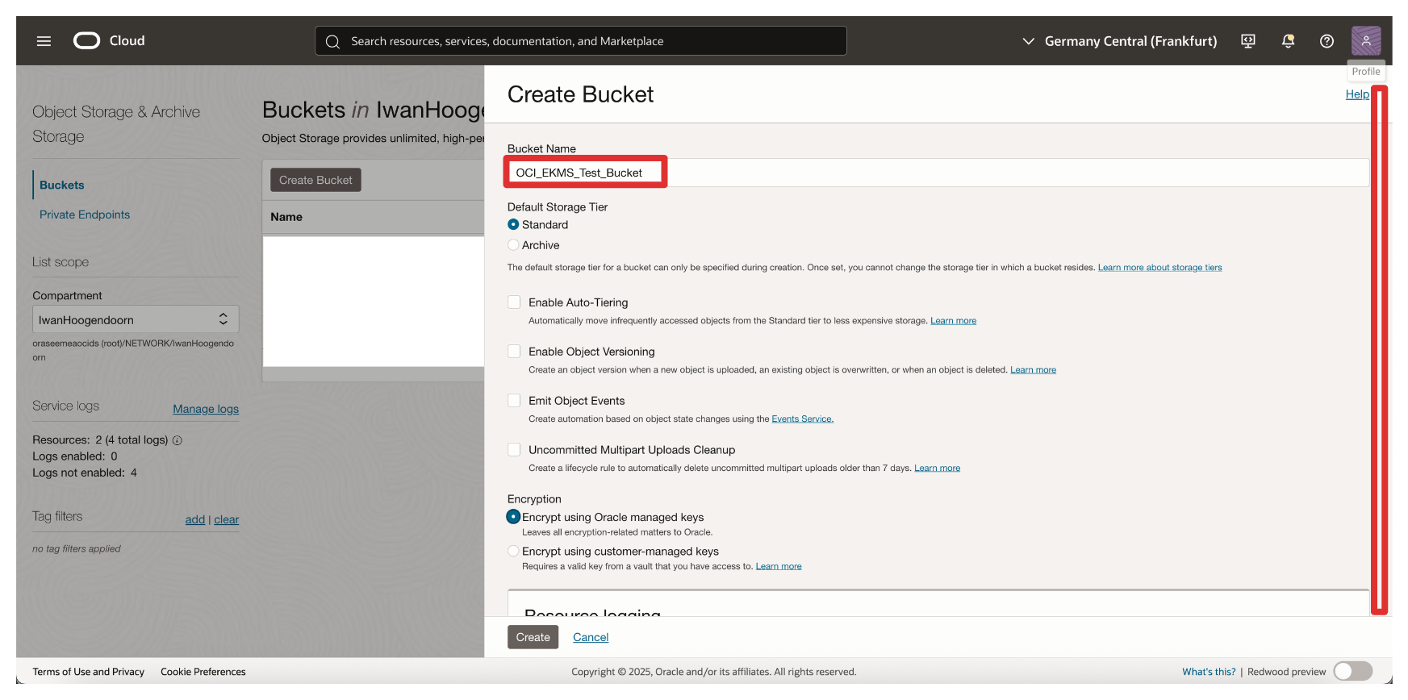Choose Encrypt using customer-managed keys
1408x700 pixels.
[x=513, y=552]
